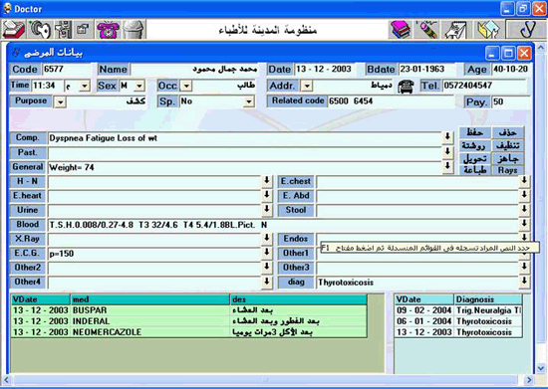548x389 pixels.
Task: Open the Sex dropdown
Action: pos(139,86)
